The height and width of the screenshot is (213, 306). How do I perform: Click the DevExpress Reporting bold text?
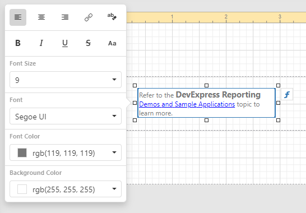click(218, 95)
